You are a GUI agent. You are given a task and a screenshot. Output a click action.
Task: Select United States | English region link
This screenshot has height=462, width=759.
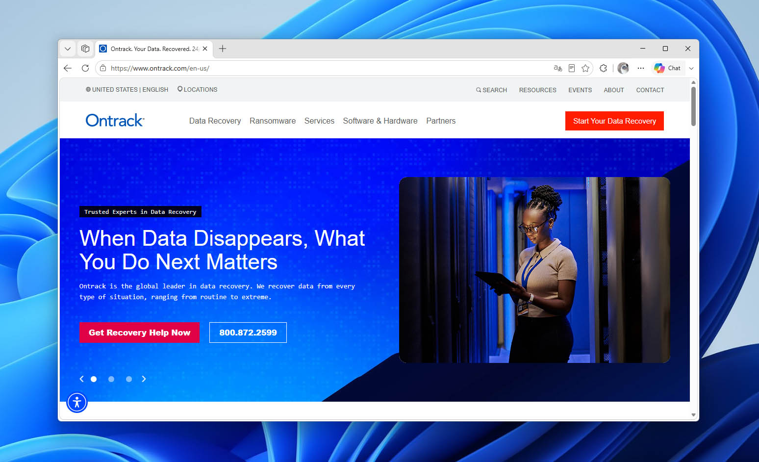127,90
